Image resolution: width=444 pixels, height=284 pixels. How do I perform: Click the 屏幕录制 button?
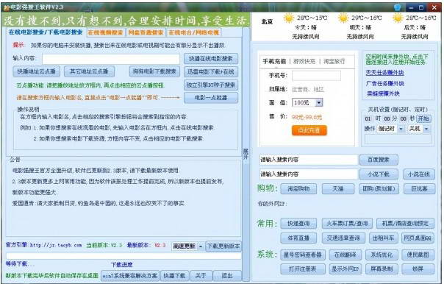coord(382,269)
